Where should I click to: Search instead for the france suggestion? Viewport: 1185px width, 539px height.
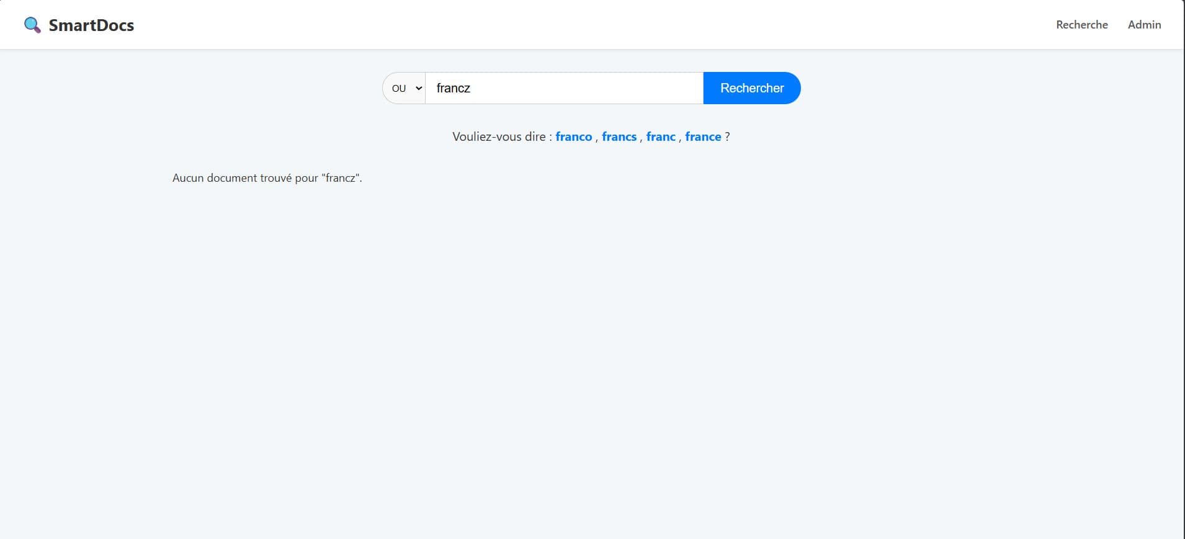[703, 136]
